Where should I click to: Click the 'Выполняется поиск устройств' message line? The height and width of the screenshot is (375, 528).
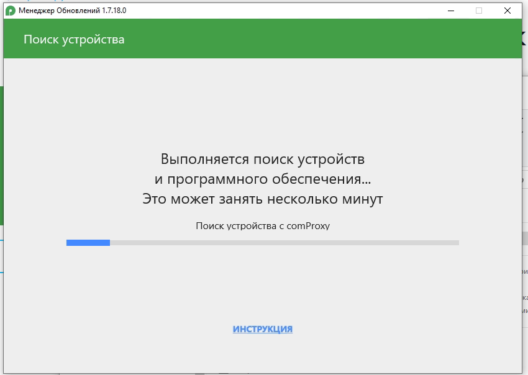[262, 158]
